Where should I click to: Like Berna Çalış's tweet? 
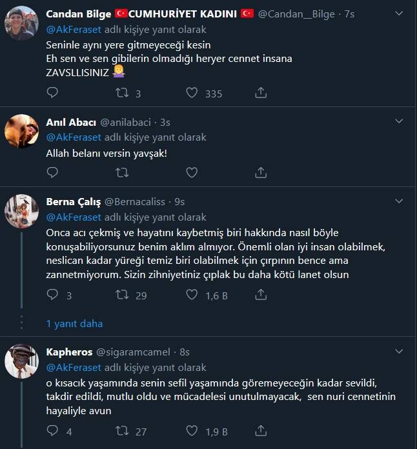tap(192, 295)
